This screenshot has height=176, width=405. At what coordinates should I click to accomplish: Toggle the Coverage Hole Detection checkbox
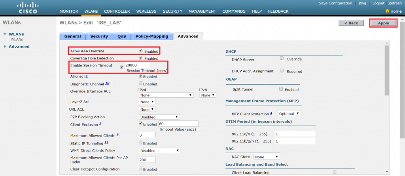[141, 58]
